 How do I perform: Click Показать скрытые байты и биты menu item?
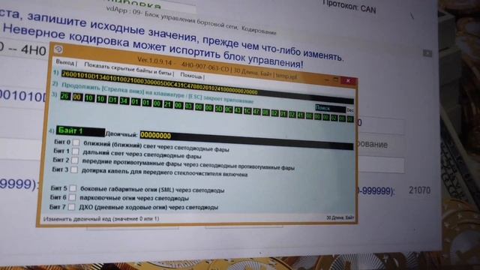[128, 69]
